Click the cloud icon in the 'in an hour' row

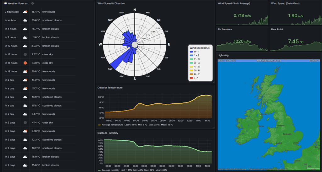(25, 20)
